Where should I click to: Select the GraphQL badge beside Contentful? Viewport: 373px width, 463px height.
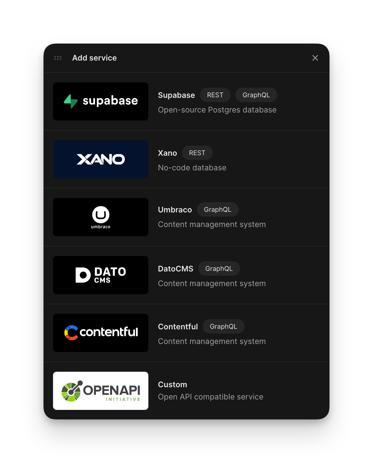tap(223, 326)
